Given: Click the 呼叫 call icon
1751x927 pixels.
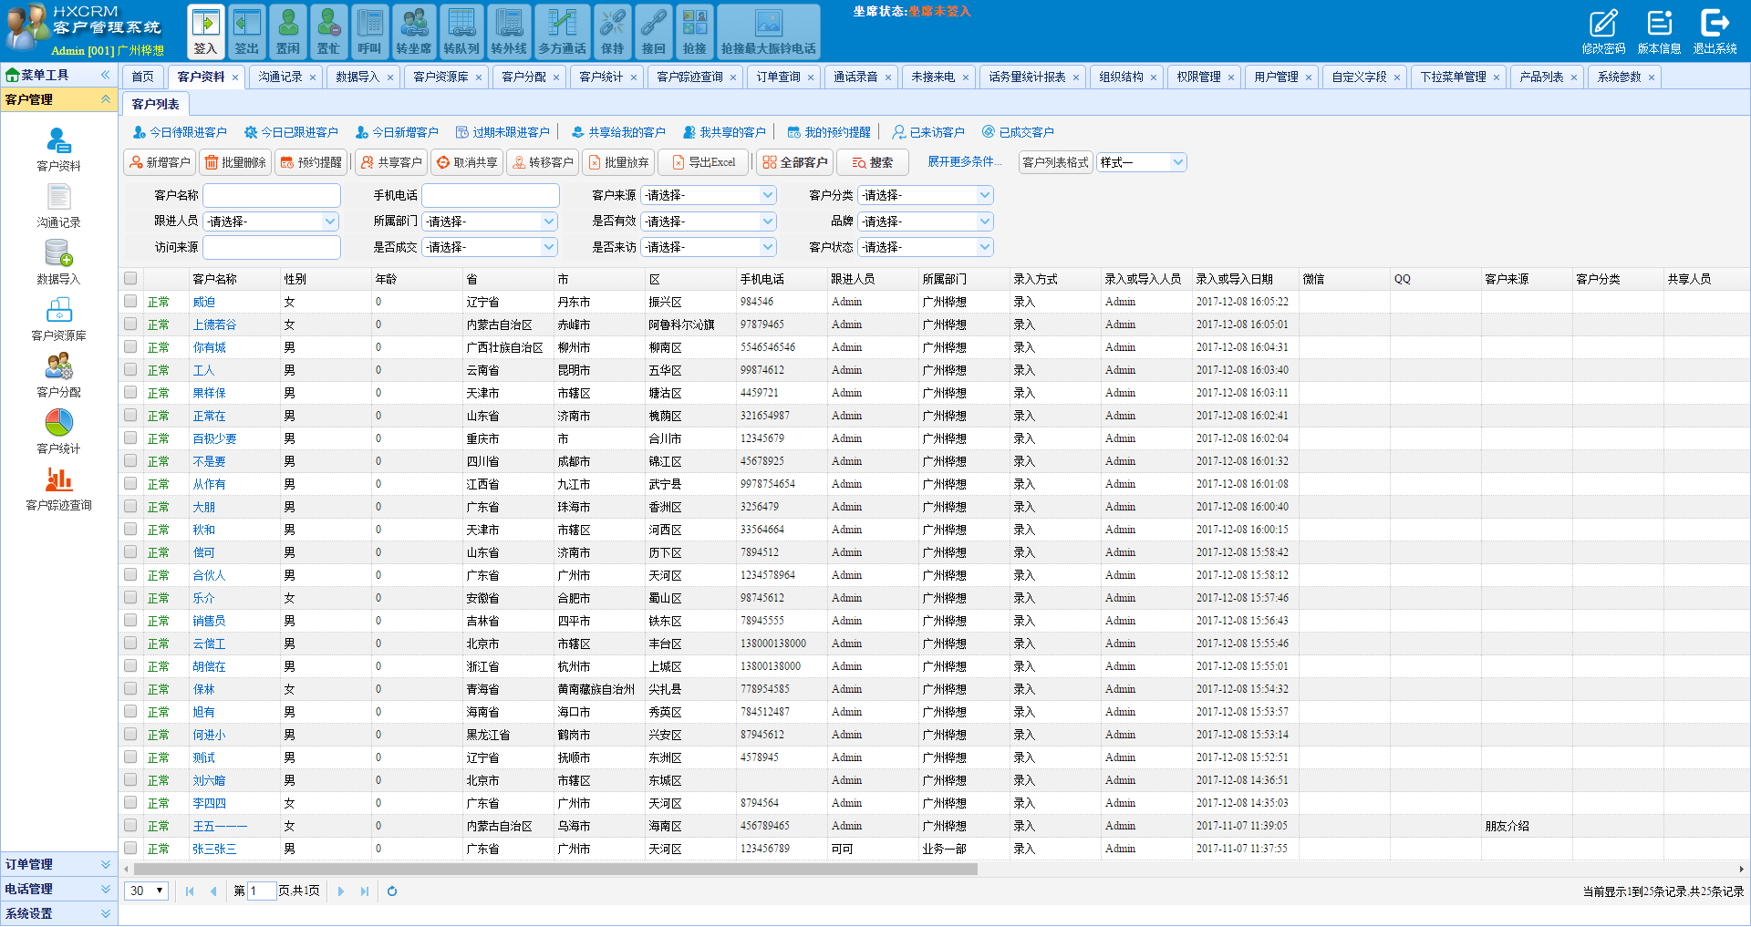Looking at the screenshot, I should (369, 31).
